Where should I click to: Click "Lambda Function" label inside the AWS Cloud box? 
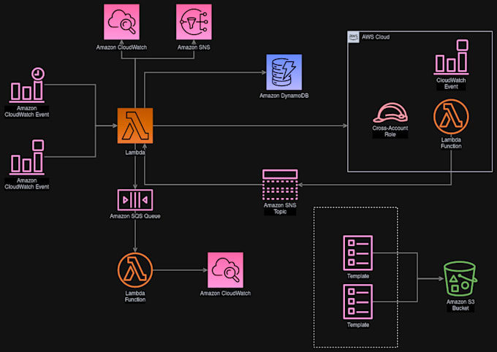point(451,143)
